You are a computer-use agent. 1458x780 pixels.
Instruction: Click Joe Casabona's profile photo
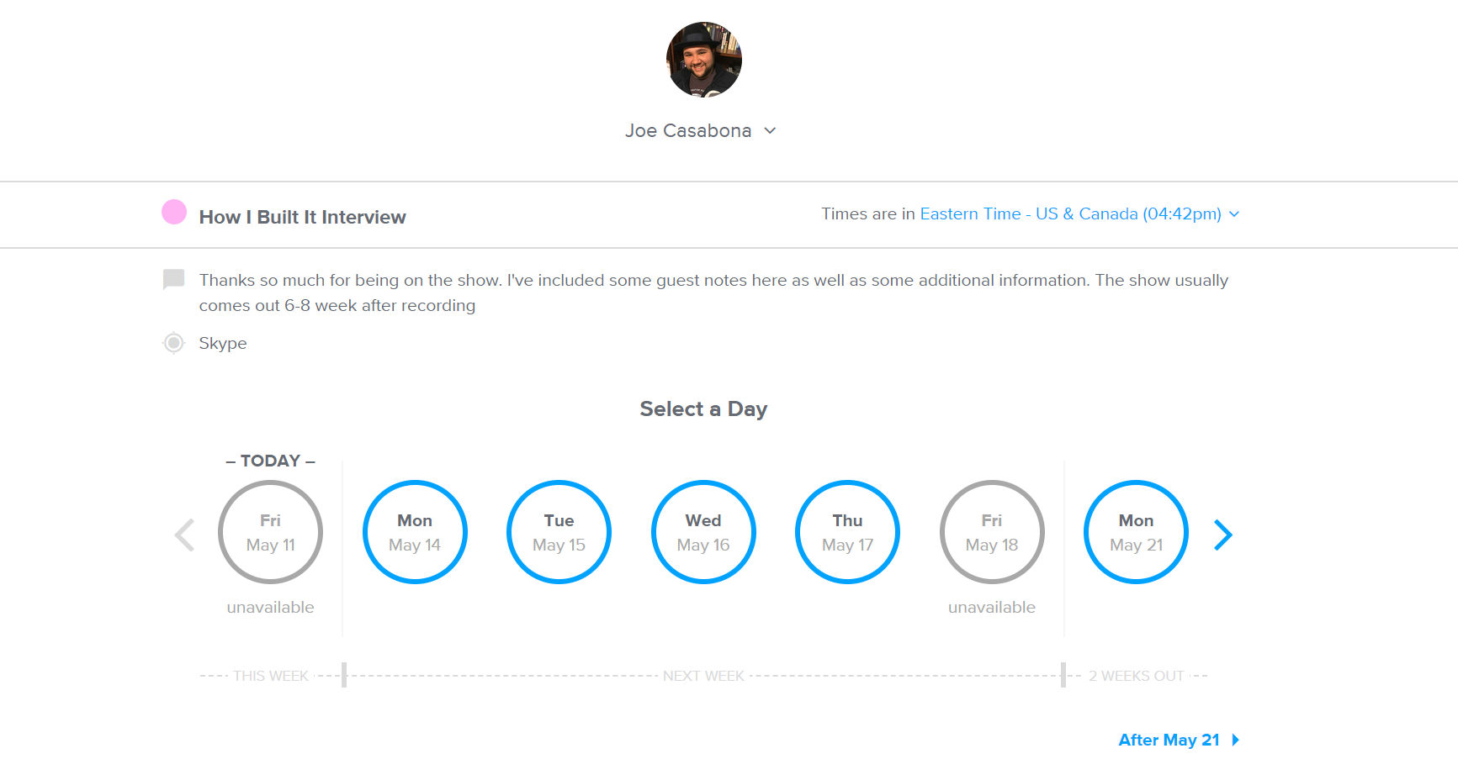703,60
